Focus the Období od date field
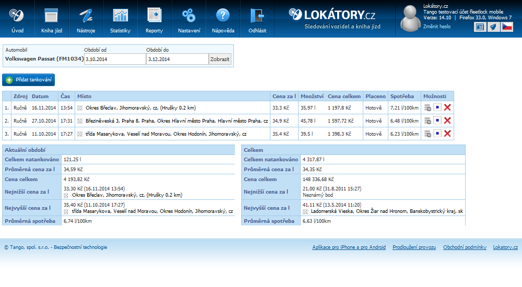The width and height of the screenshot is (522, 287). tap(115, 59)
